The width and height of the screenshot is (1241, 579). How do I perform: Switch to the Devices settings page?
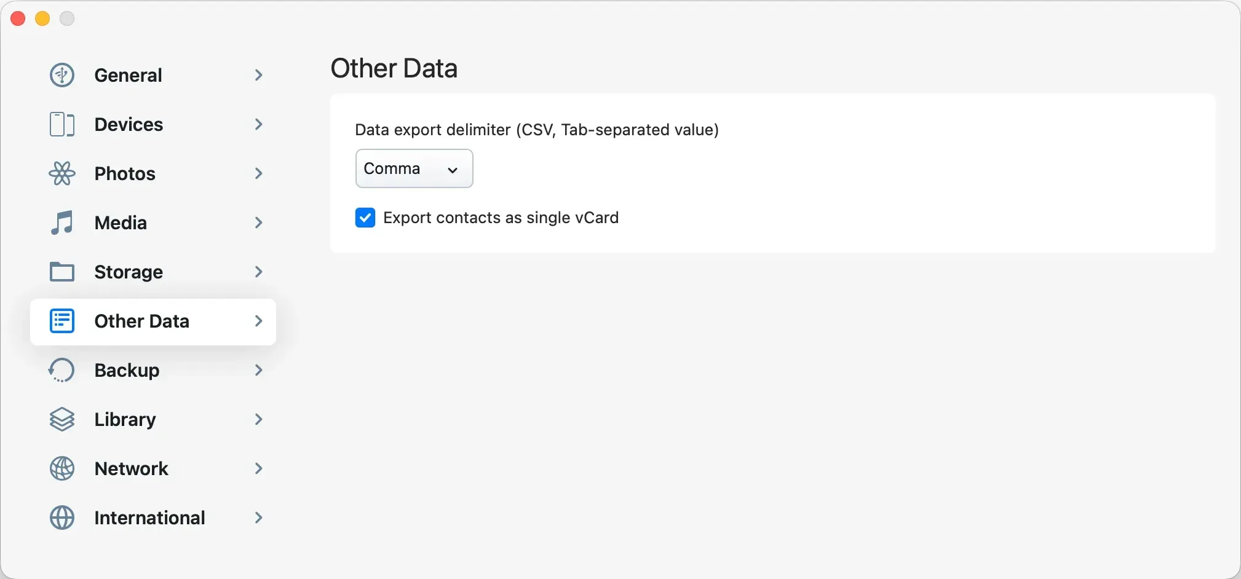[129, 124]
